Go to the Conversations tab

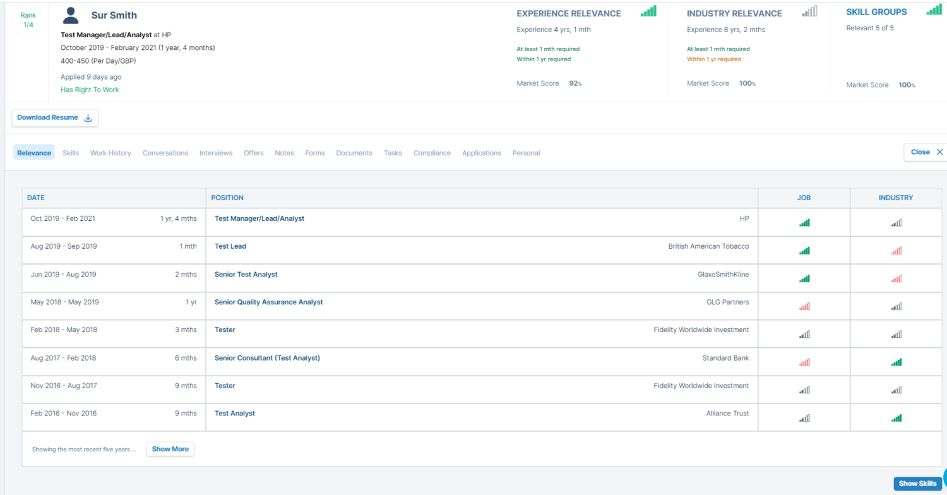(x=165, y=153)
